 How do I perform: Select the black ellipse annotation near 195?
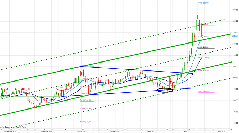tap(165, 90)
